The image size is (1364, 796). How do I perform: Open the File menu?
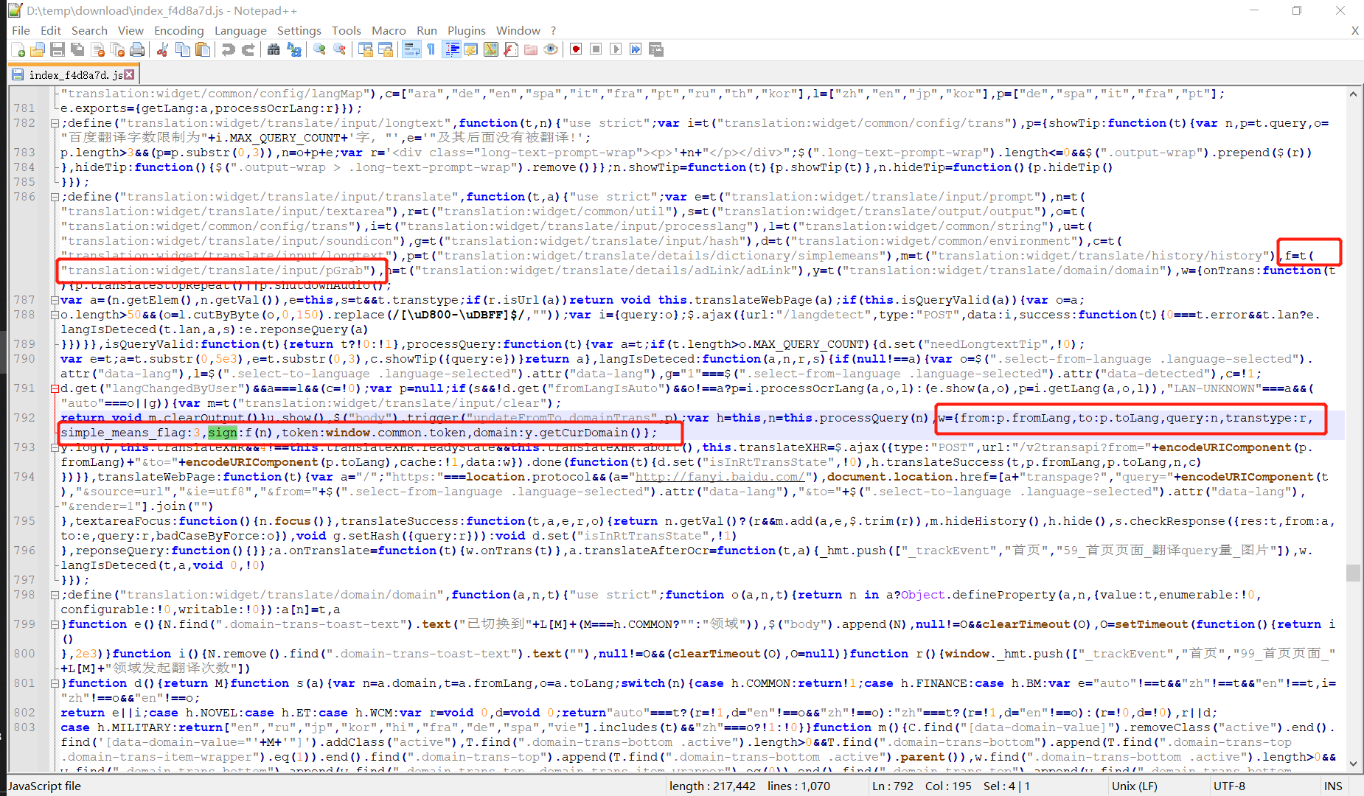click(x=21, y=30)
